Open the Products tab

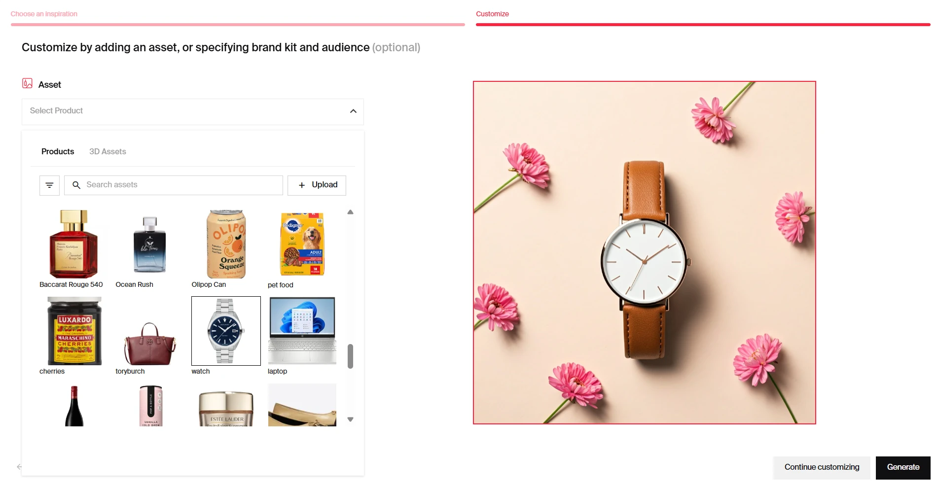(x=58, y=151)
